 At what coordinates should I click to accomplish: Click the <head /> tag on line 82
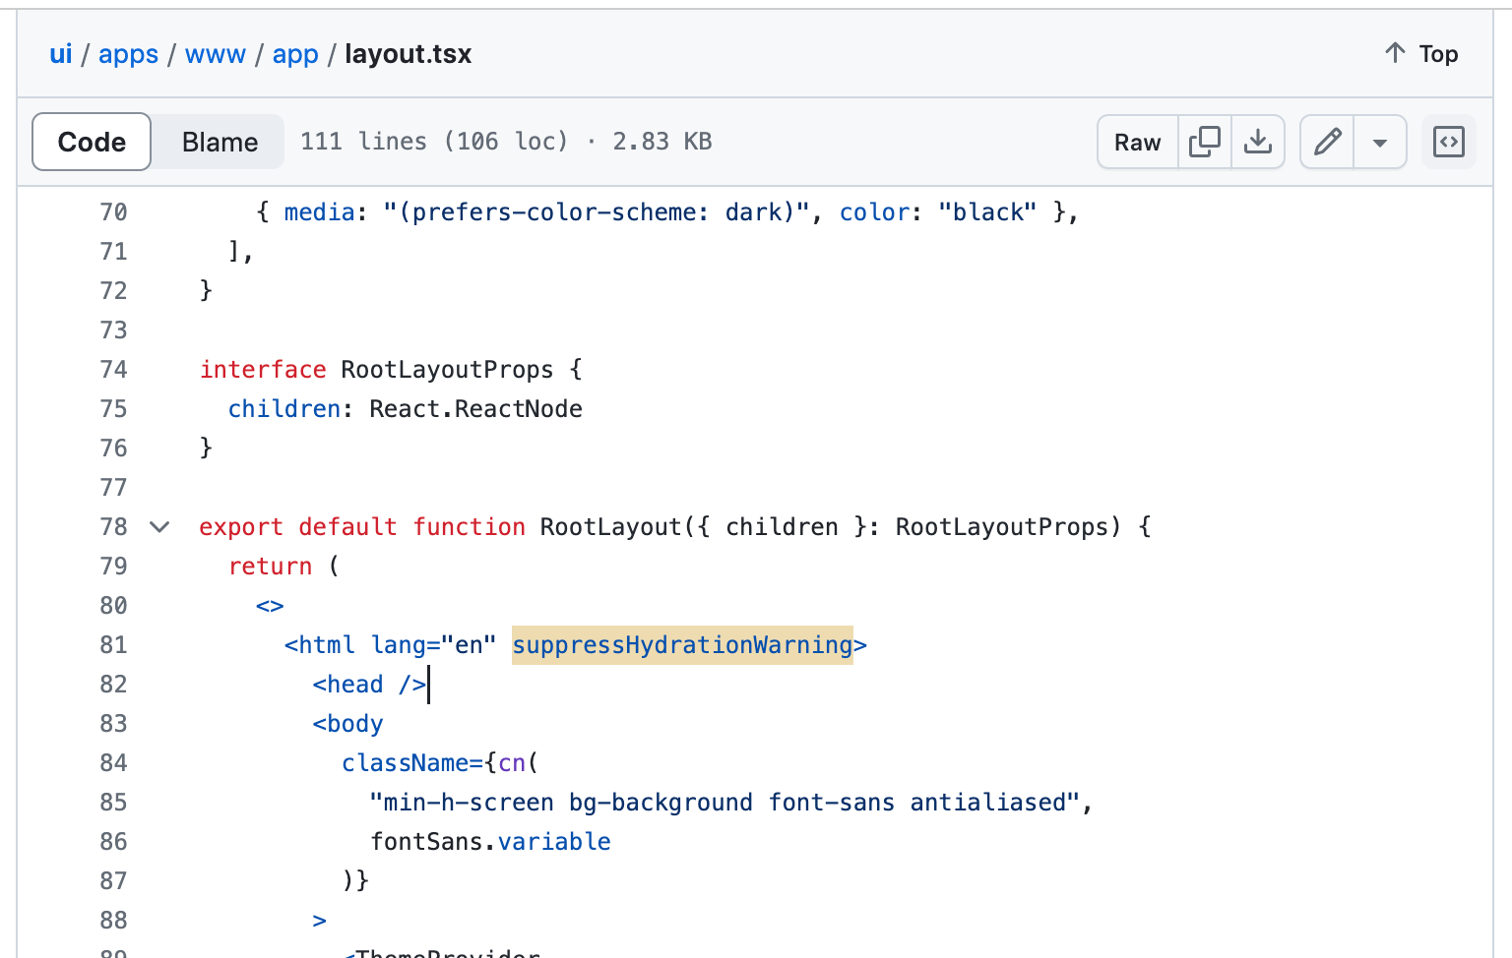click(x=369, y=685)
